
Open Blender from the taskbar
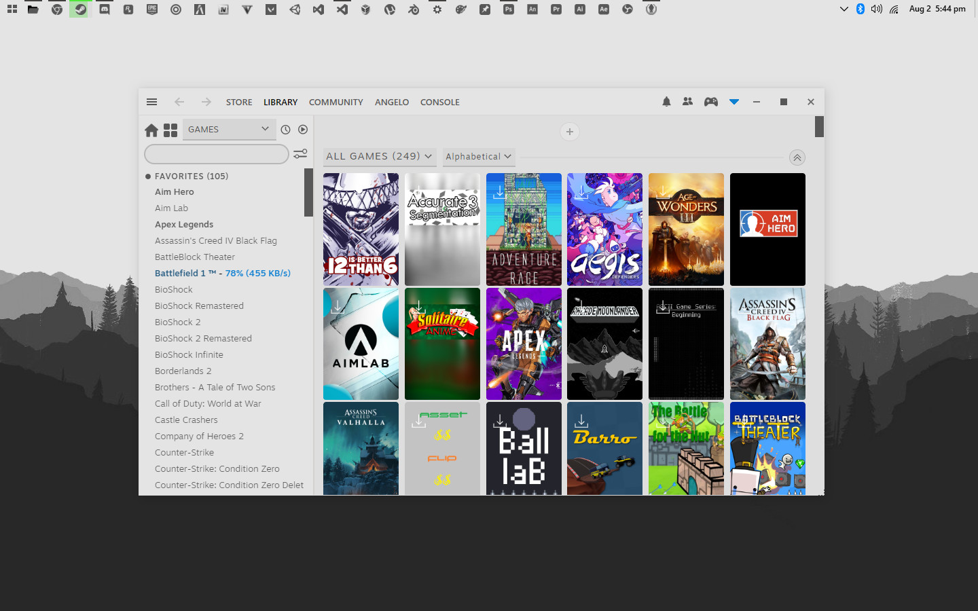click(x=414, y=10)
